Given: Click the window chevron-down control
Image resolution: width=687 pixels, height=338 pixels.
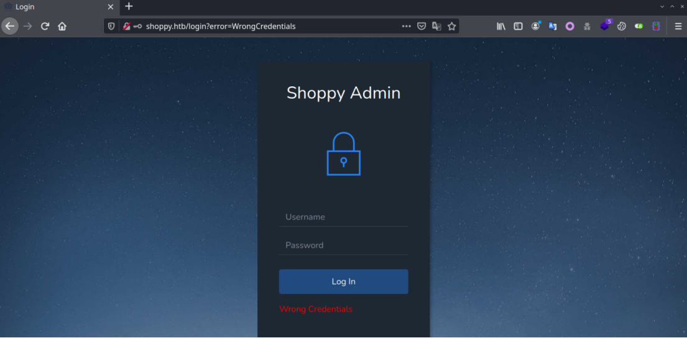Looking at the screenshot, I should (x=662, y=7).
